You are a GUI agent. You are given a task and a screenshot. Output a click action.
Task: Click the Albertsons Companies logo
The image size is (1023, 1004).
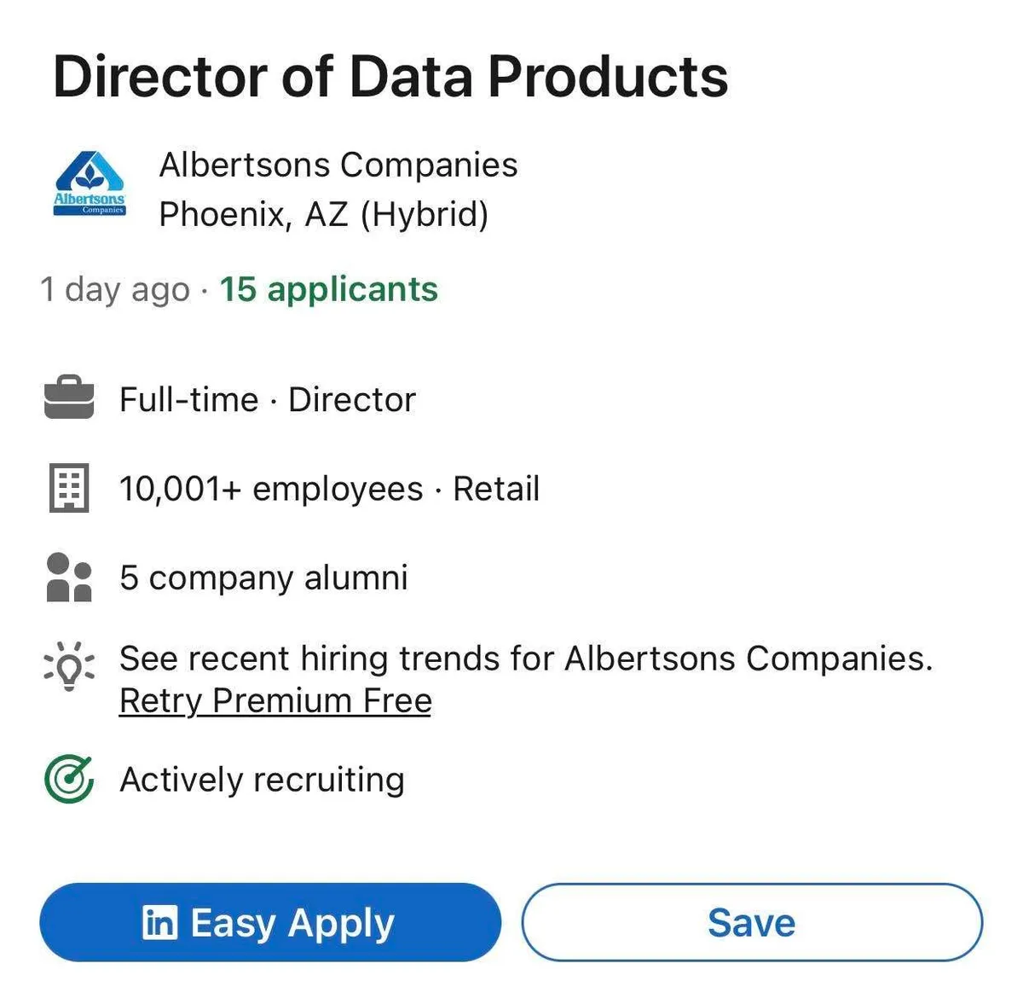pos(90,184)
